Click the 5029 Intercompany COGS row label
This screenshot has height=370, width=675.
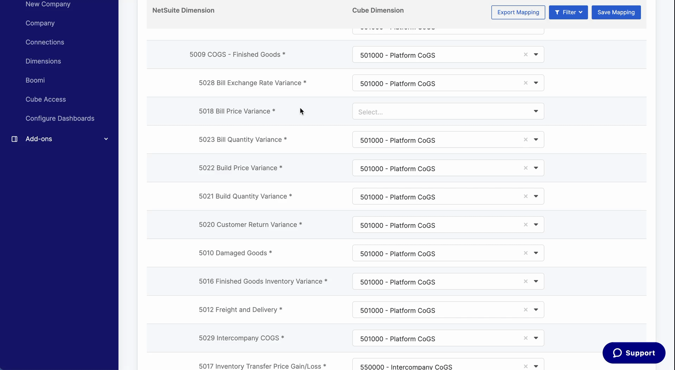point(242,338)
